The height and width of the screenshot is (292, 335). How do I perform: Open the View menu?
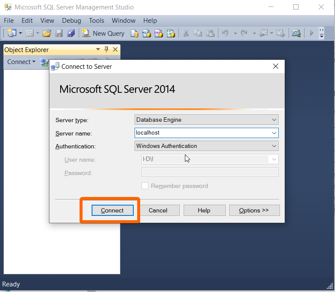[x=47, y=21]
